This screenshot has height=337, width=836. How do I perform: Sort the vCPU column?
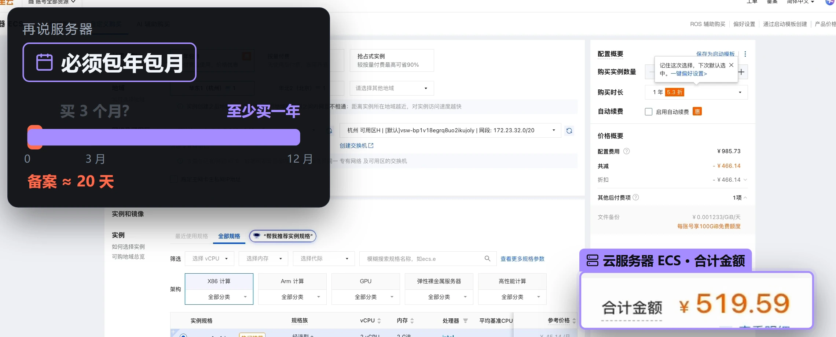[x=379, y=321]
